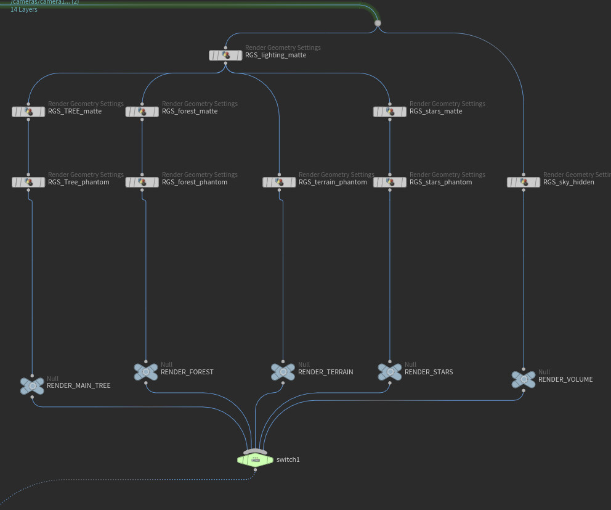Select the RGS_forest_phantom node icon
611x510 pixels.
pyautogui.click(x=142, y=182)
